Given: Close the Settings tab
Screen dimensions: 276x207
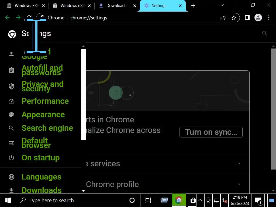Looking at the screenshot, I should click(x=180, y=6).
